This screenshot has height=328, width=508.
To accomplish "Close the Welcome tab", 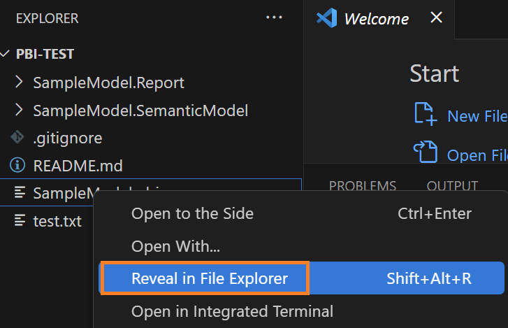I will 436,18.
